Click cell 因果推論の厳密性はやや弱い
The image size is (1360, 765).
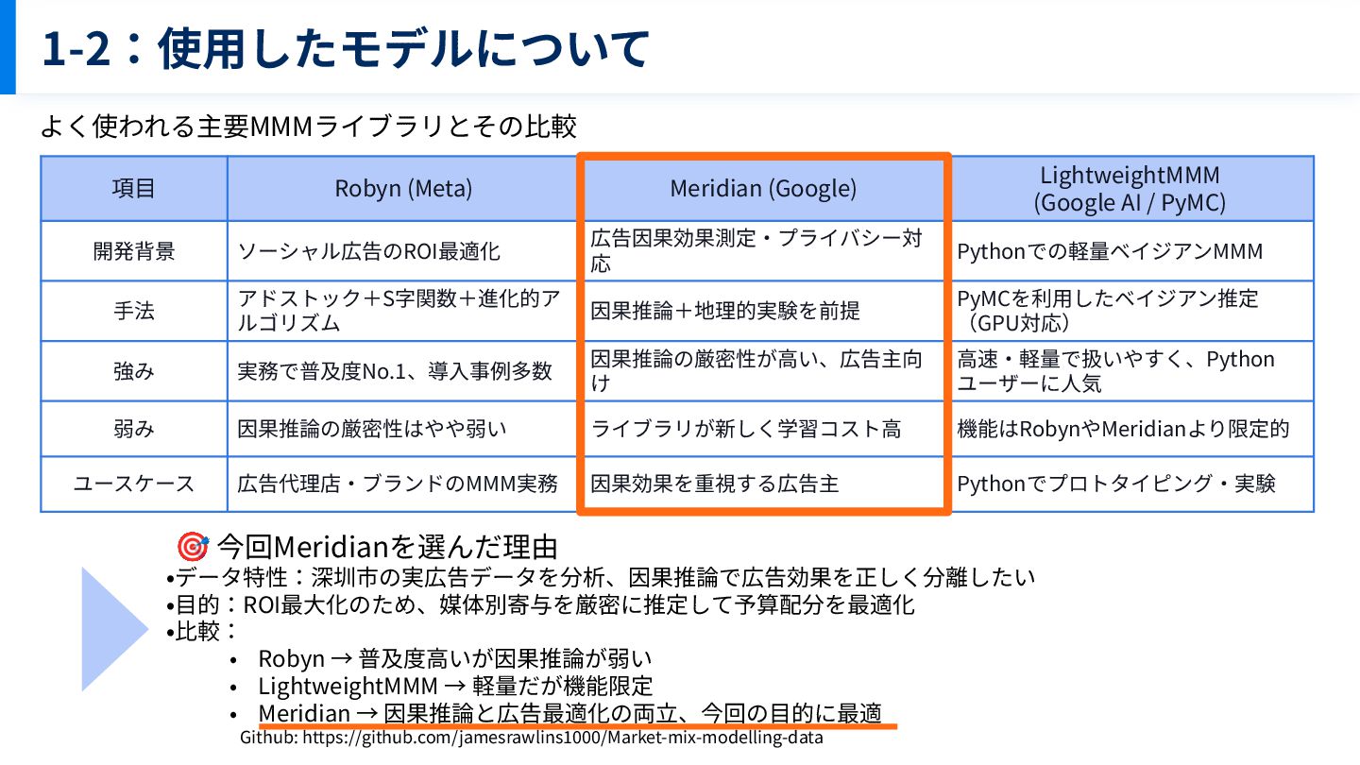403,429
